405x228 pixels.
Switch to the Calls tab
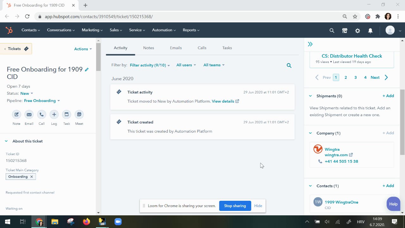click(202, 48)
